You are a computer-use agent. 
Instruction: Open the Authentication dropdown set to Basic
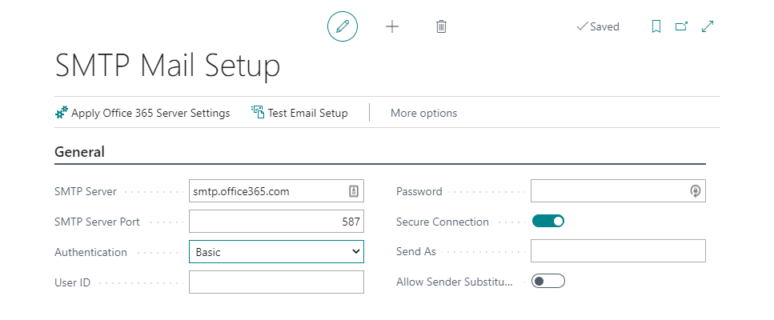[x=276, y=251]
